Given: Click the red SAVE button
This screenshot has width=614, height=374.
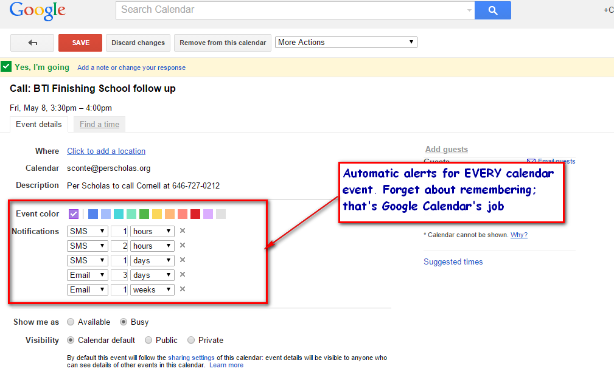Looking at the screenshot, I should pyautogui.click(x=80, y=43).
